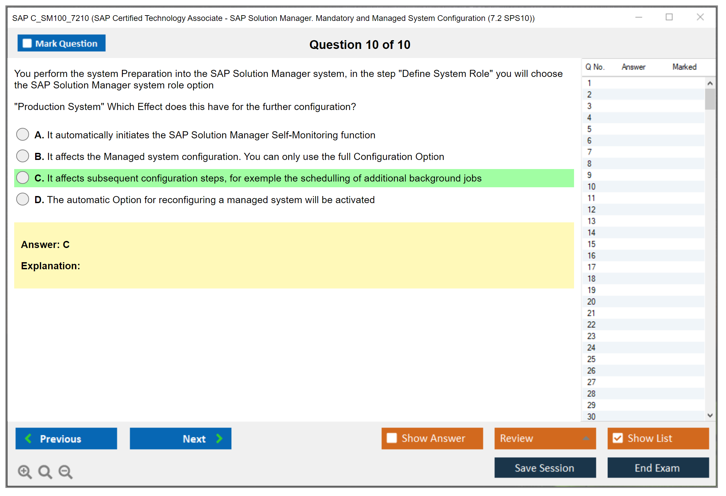
Task: Expand the Review dropdown menu
Action: 586,438
